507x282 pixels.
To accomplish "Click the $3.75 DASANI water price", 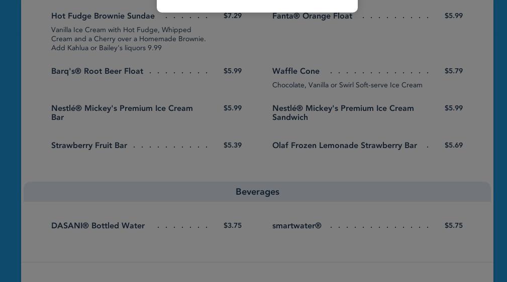I will (233, 226).
